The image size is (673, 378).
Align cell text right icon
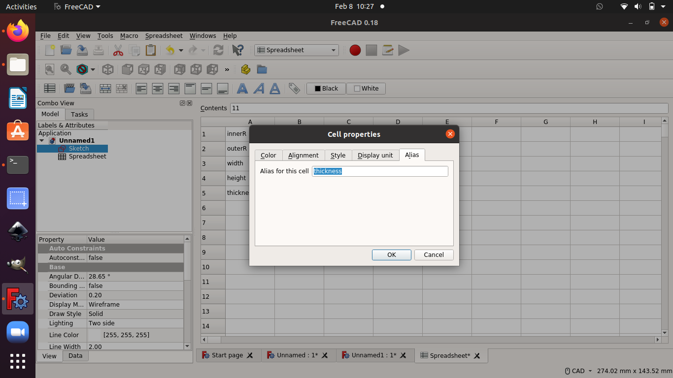174,89
